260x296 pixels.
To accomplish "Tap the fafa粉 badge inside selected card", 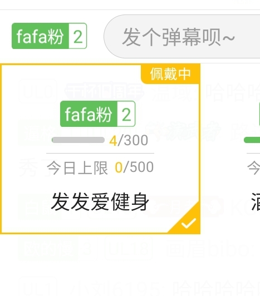I will (x=97, y=114).
